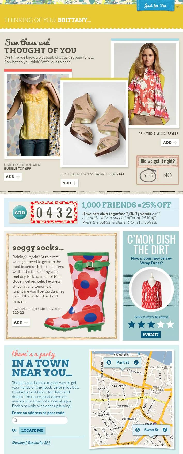Select the first rating star
The height and width of the screenshot is (454, 183).
point(132,324)
